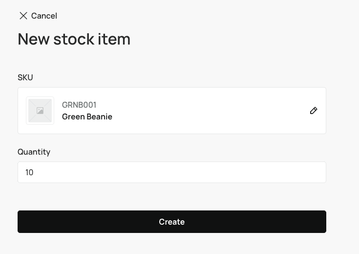The image size is (359, 254).
Task: Click the value 10 in Quantity
Action: click(x=29, y=172)
